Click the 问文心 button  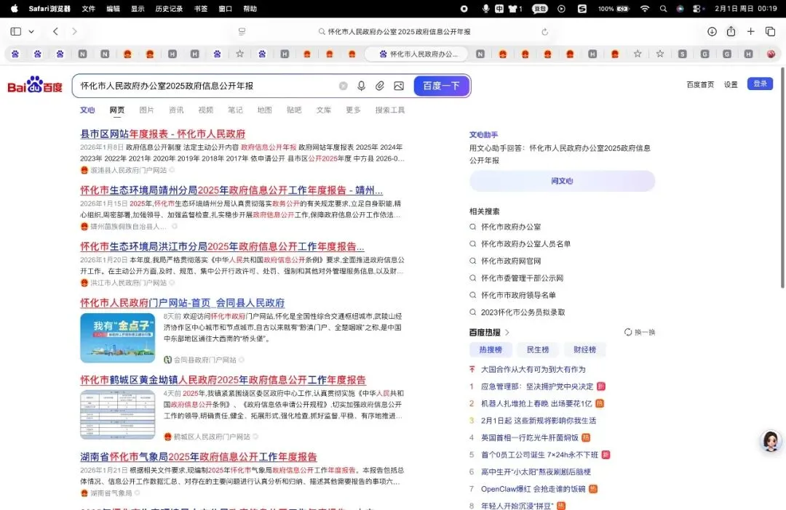(x=562, y=181)
